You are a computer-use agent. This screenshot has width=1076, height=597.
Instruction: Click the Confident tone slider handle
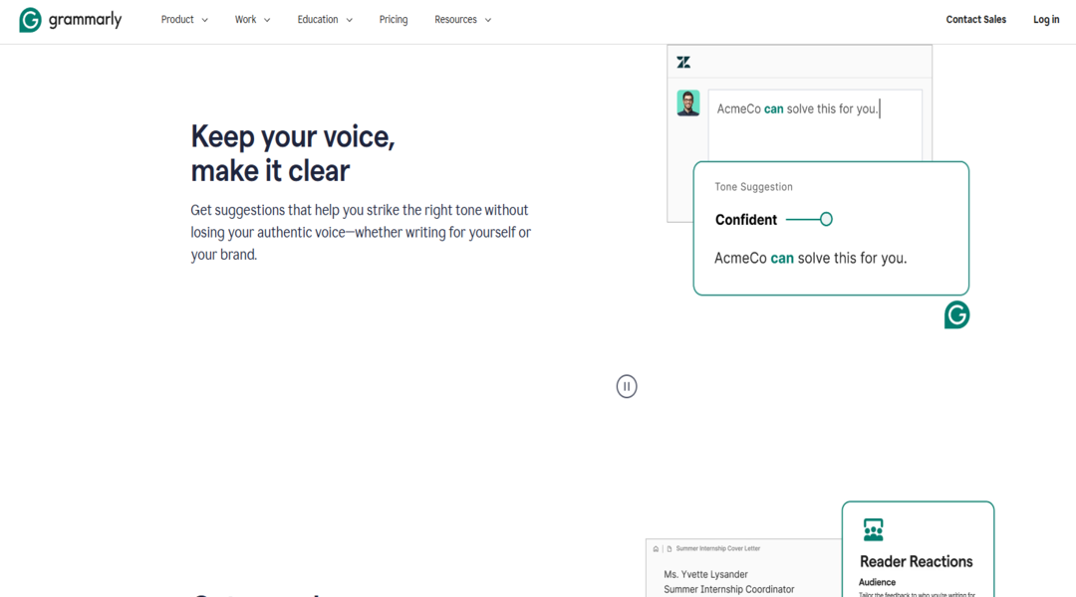826,219
